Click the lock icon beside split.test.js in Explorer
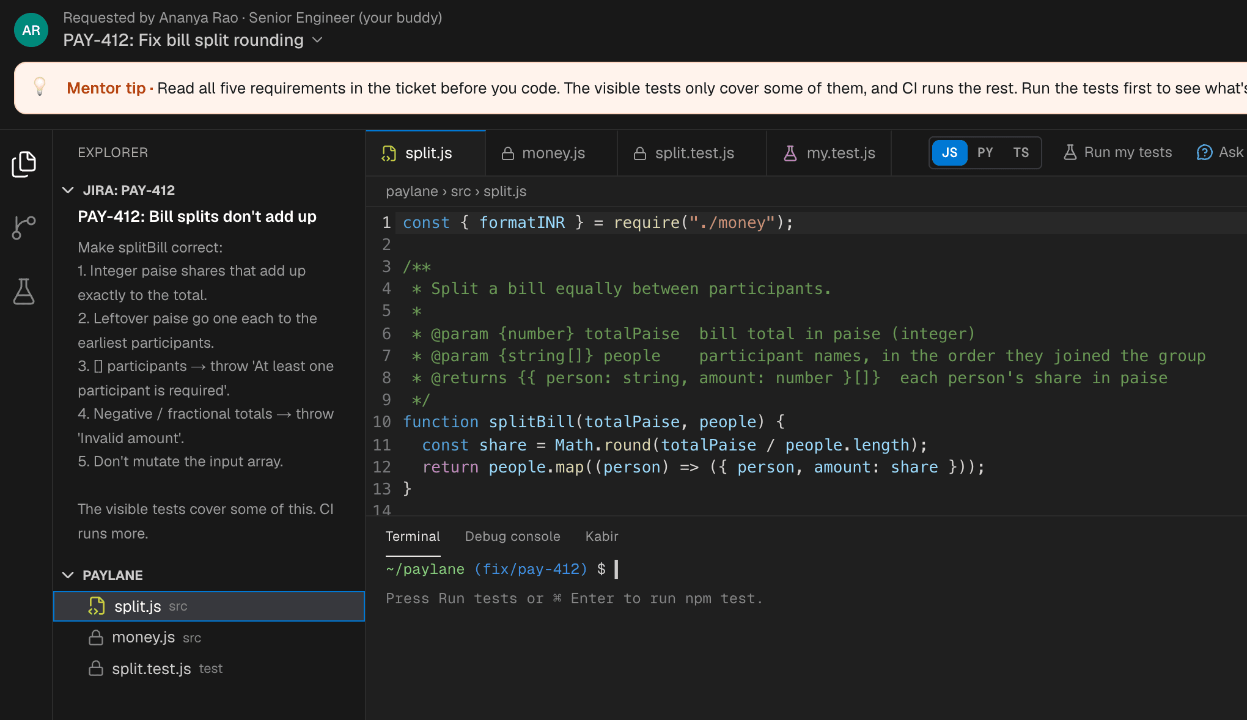 click(96, 669)
